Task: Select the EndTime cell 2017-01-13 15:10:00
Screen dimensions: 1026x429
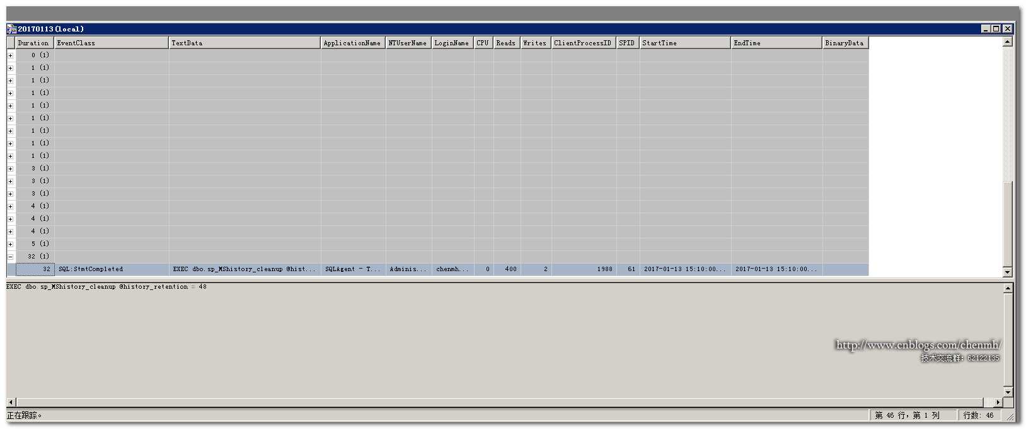Action: pyautogui.click(x=776, y=269)
